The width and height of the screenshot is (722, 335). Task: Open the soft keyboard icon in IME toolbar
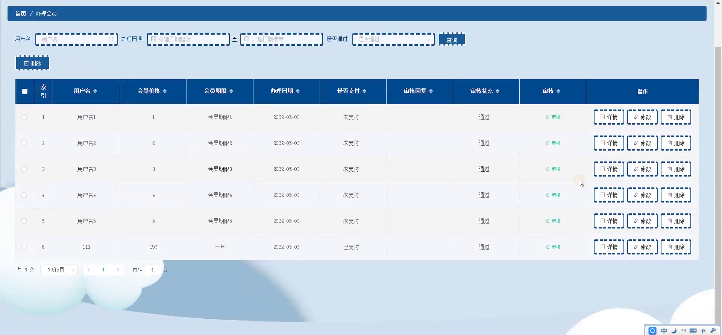tap(693, 330)
